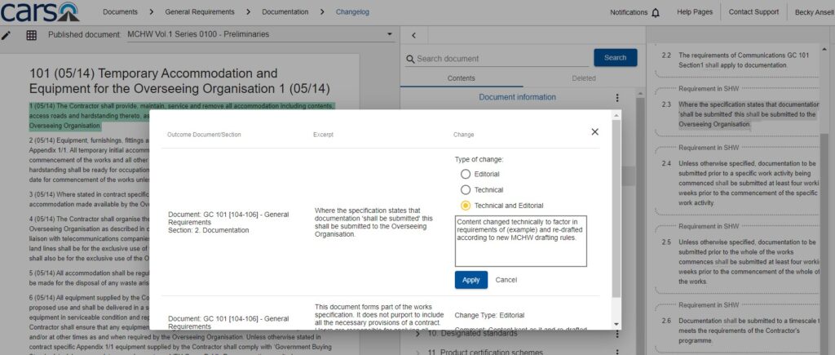Click the change comment text box
The image size is (835, 355).
coord(520,241)
